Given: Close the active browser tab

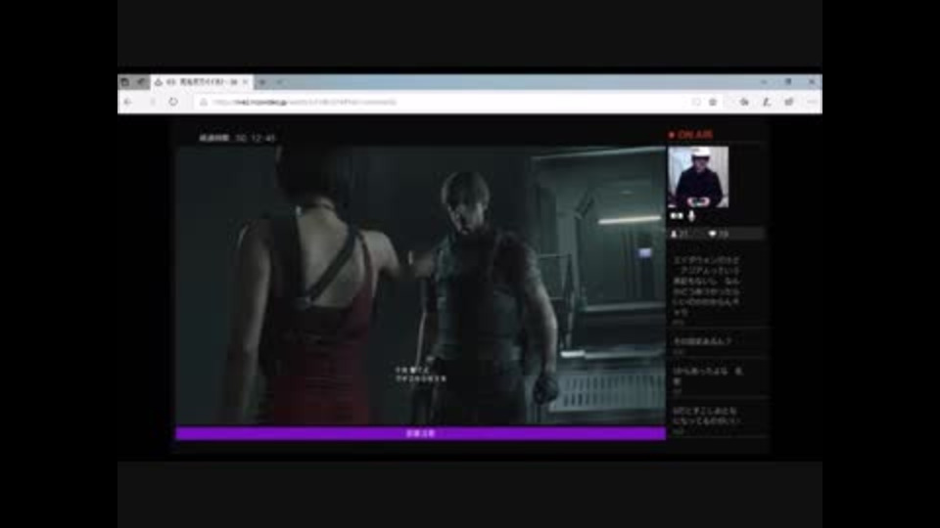Looking at the screenshot, I should point(245,82).
